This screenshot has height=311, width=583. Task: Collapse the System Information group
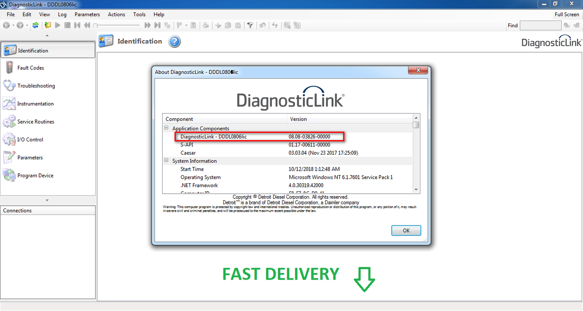167,161
